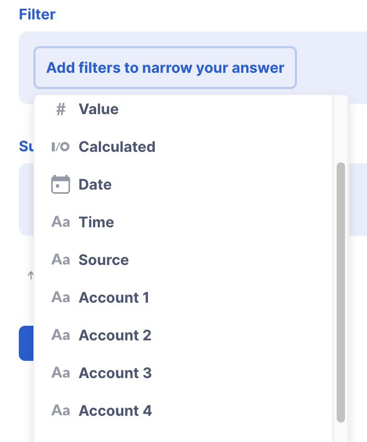Open the 'Add filters to narrow your answer' box
This screenshot has height=442, width=367.
tap(165, 68)
